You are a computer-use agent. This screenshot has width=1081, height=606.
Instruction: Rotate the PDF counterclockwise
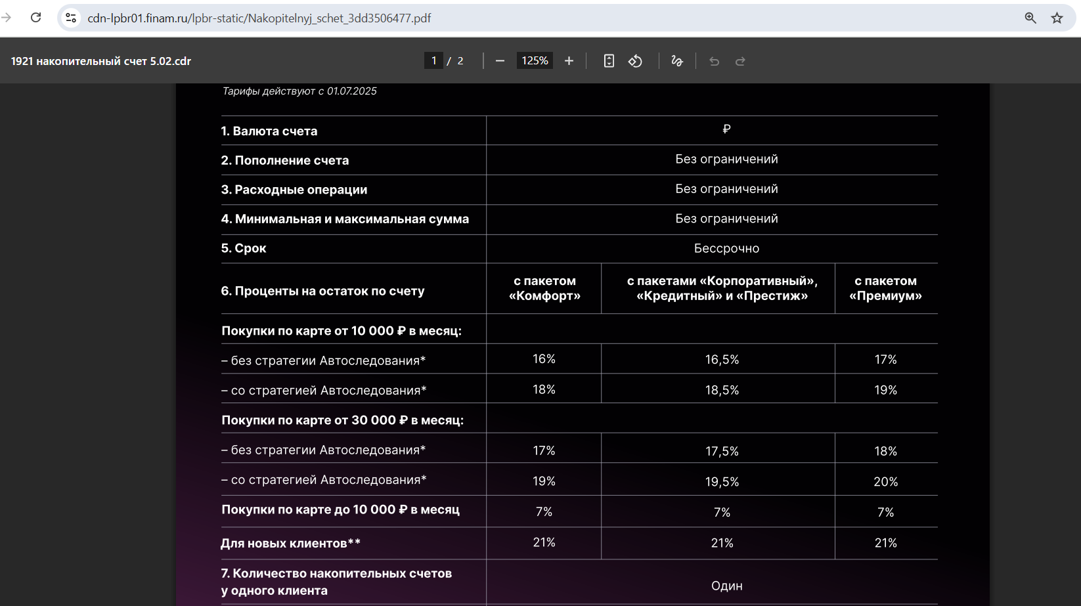635,61
